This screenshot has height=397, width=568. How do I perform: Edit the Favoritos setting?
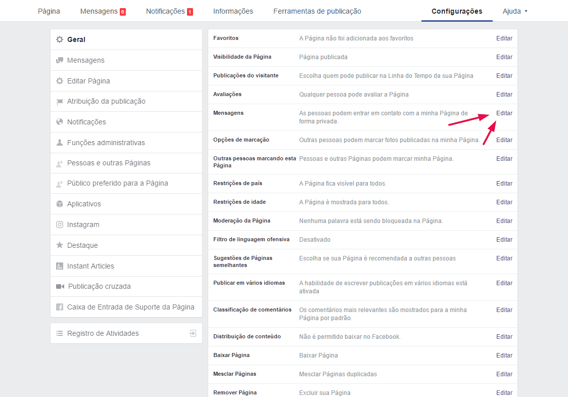pyautogui.click(x=504, y=38)
